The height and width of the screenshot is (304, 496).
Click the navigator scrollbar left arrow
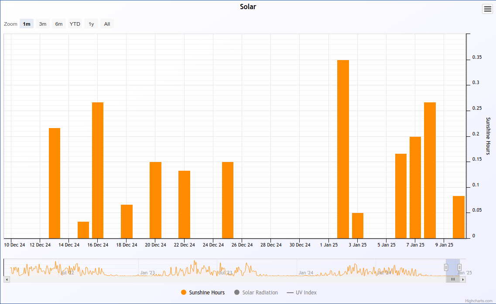click(7, 279)
